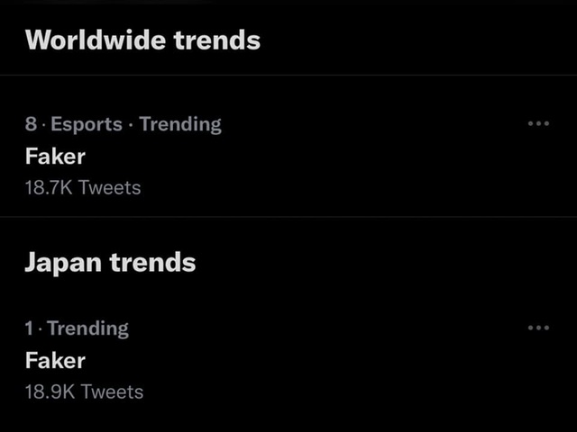Tap the ellipsis next to 1 · Trending
Screen dimensions: 577x432
point(538,328)
